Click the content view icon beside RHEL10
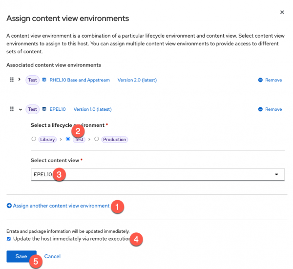This screenshot has width=293, height=269. coord(44,80)
